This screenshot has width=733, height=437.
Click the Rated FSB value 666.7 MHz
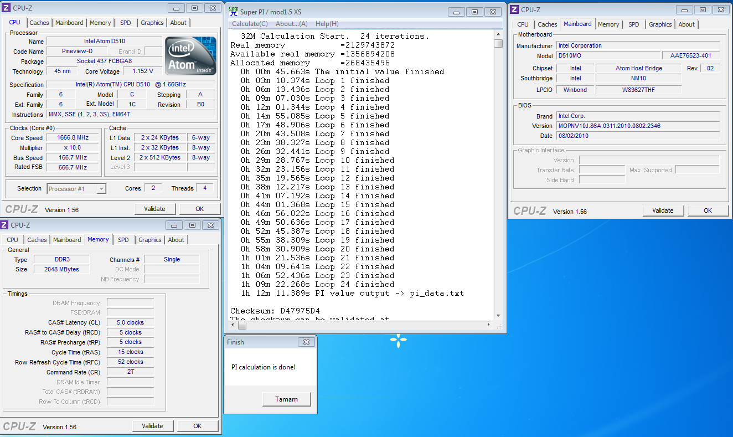[x=73, y=167]
